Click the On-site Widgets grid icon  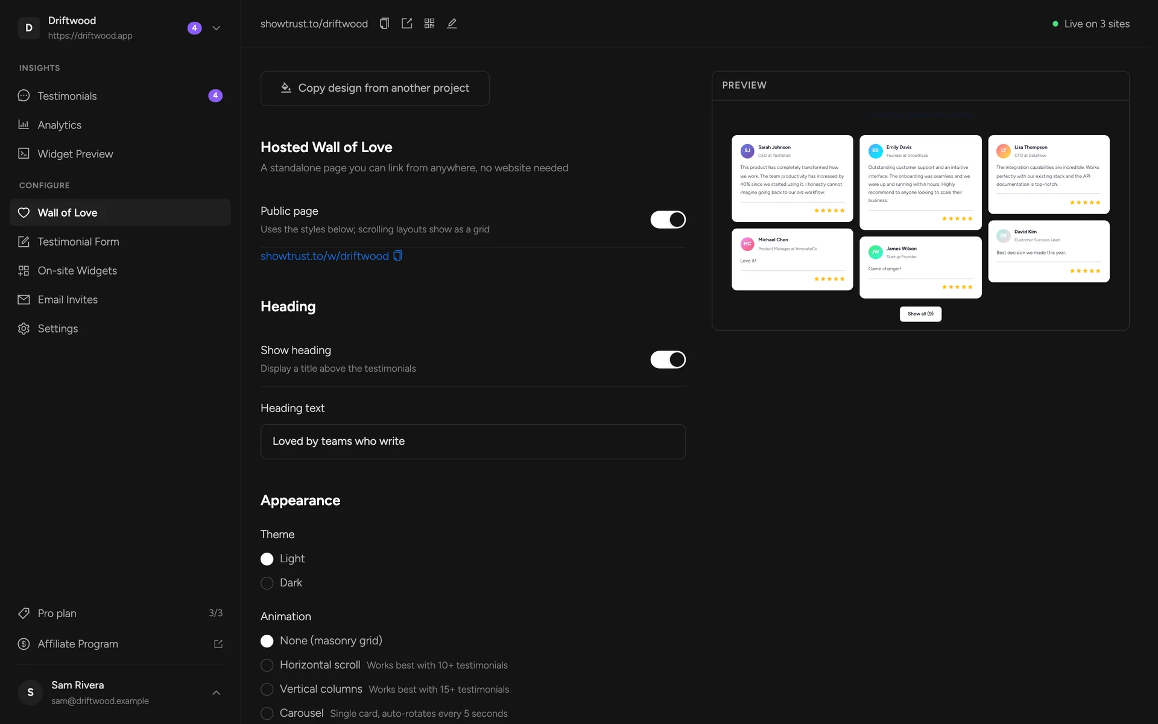click(24, 270)
